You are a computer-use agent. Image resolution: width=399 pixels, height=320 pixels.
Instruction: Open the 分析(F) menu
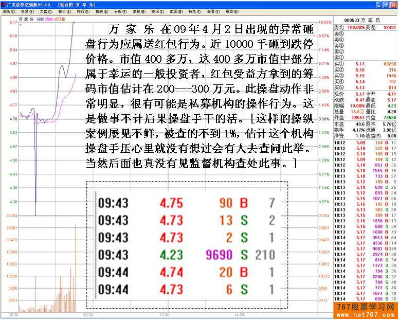point(120,11)
